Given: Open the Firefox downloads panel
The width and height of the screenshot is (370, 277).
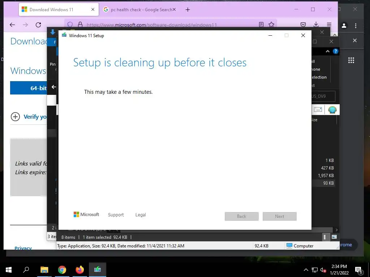Looking at the screenshot, I should (316, 25).
